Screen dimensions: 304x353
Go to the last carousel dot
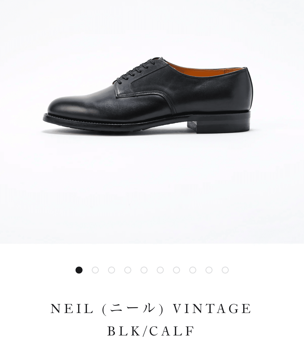coord(225,270)
